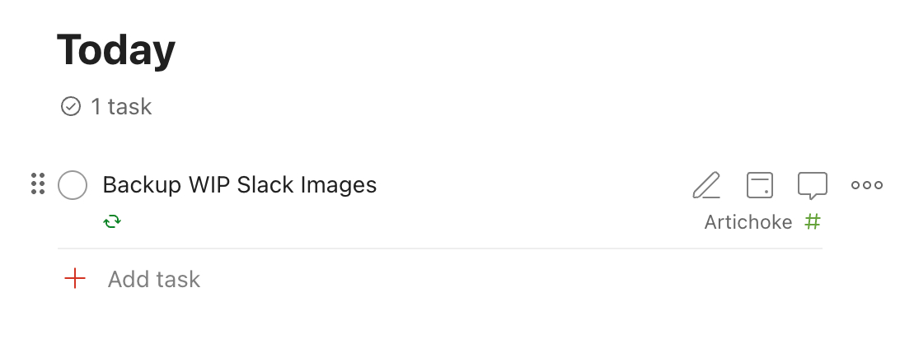Click the green recurring arrows icon
Image resolution: width=900 pixels, height=339 pixels.
tap(112, 221)
